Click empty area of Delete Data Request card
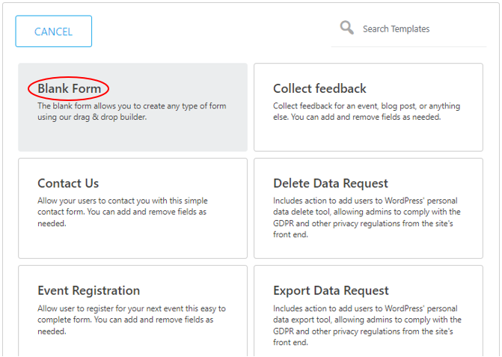The width and height of the screenshot is (502, 357). 368,249
